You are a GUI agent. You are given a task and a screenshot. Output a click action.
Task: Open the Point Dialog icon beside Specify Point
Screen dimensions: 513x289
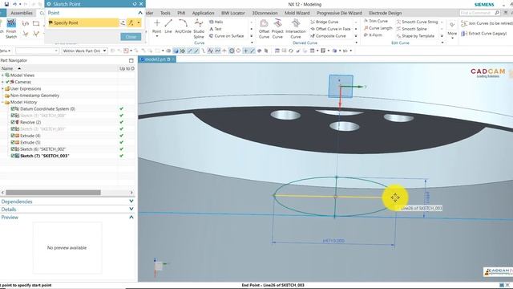click(123, 22)
